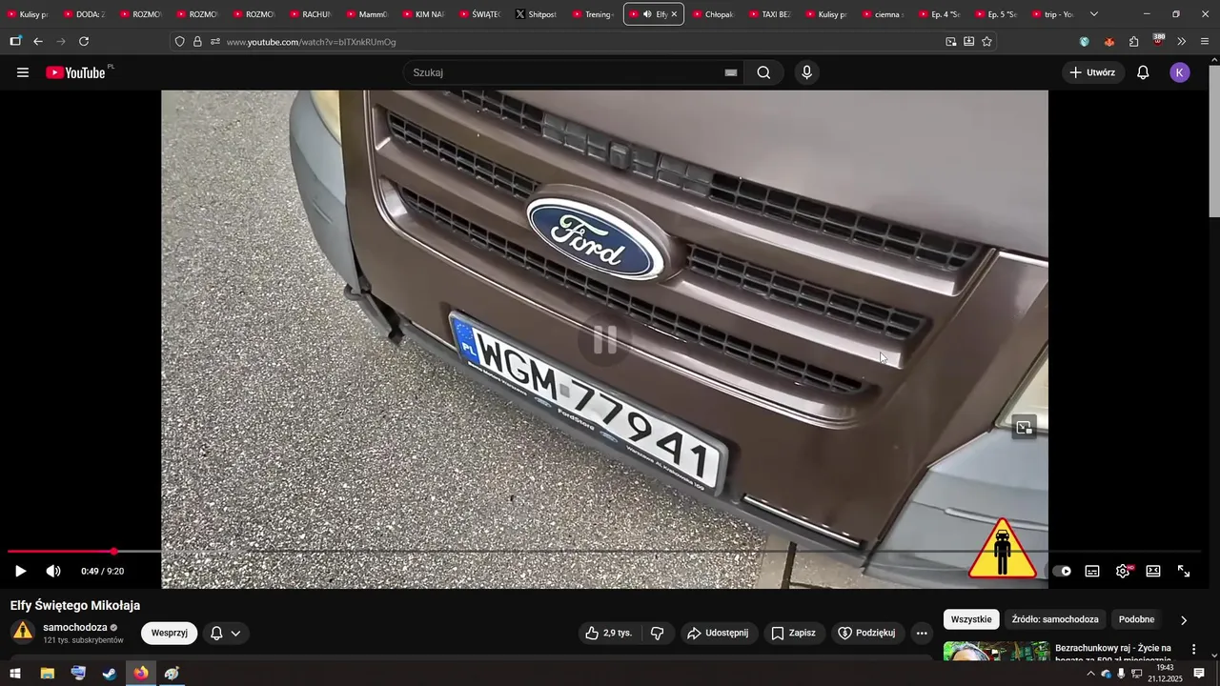
Task: Open the samochodoza channel name link
Action: point(75,627)
